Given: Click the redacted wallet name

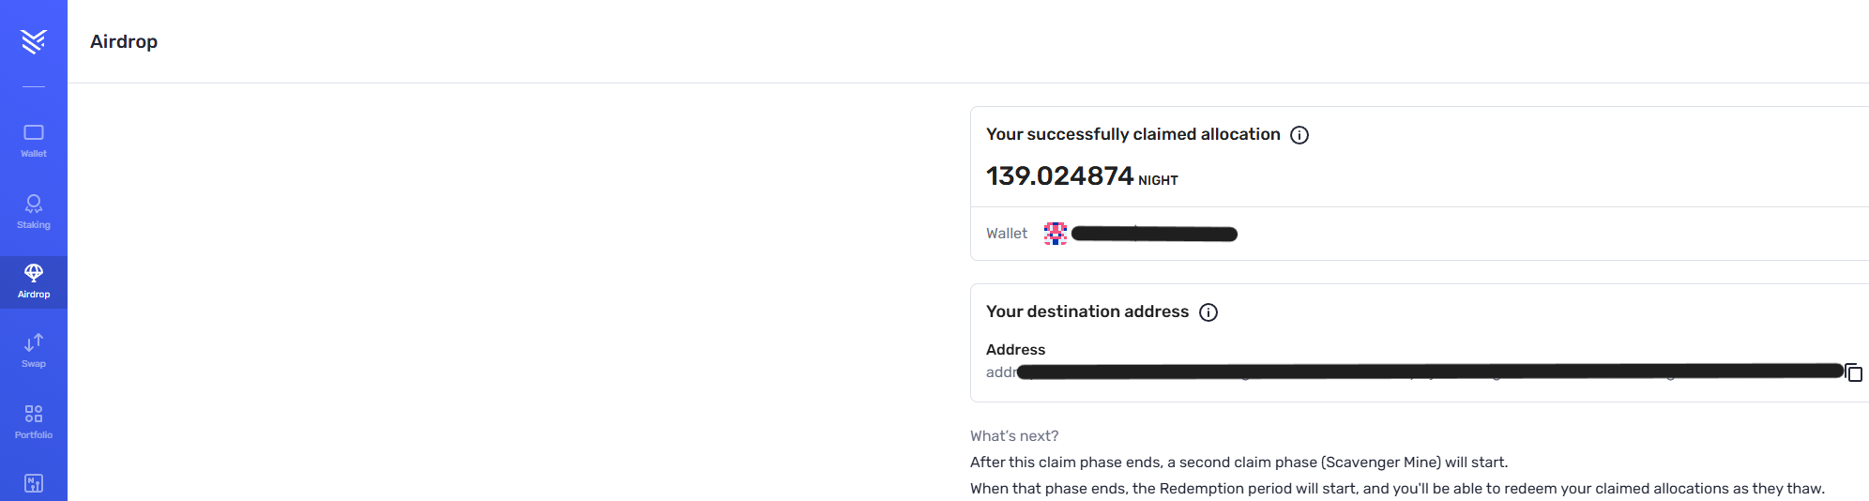Looking at the screenshot, I should (x=1154, y=234).
